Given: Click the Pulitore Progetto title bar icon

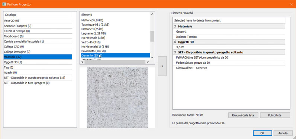Looking at the screenshot, I should (x=4, y=4).
